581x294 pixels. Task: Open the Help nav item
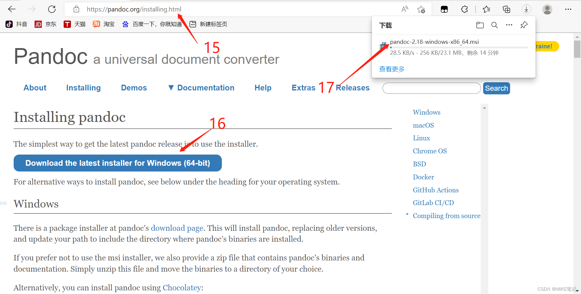[x=263, y=88]
